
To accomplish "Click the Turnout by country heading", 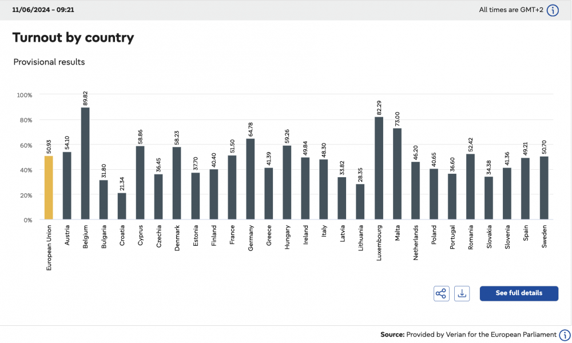I will click(x=73, y=38).
